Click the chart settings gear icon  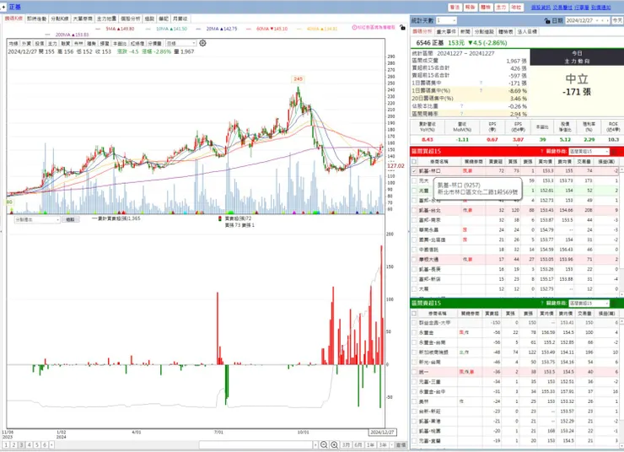click(x=202, y=43)
